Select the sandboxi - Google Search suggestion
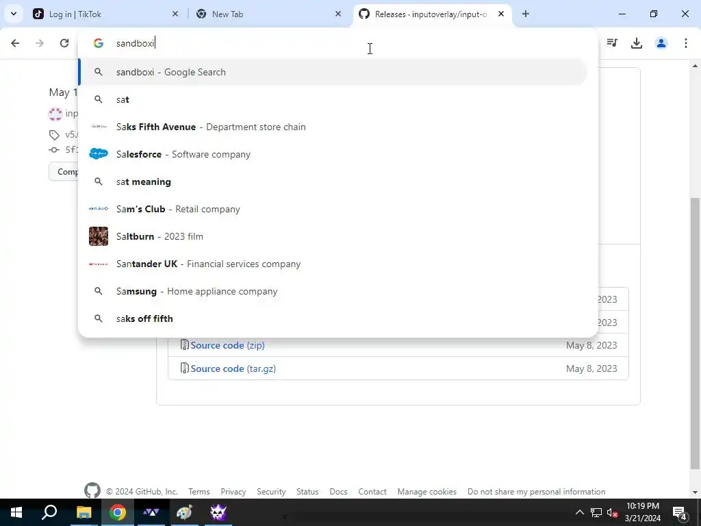Screen dimensions: 701x526 pyautogui.click(x=333, y=72)
